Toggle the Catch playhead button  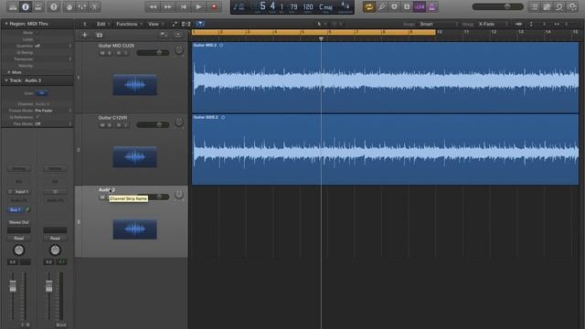200,24
